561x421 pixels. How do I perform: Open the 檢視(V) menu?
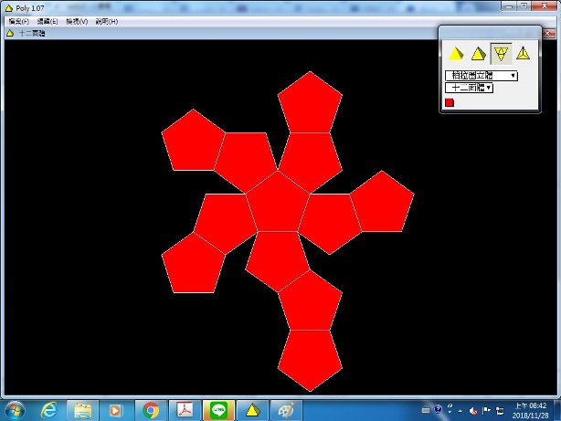pyautogui.click(x=77, y=22)
